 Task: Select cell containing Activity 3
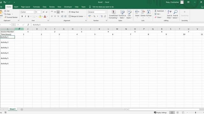(x=7, y=48)
